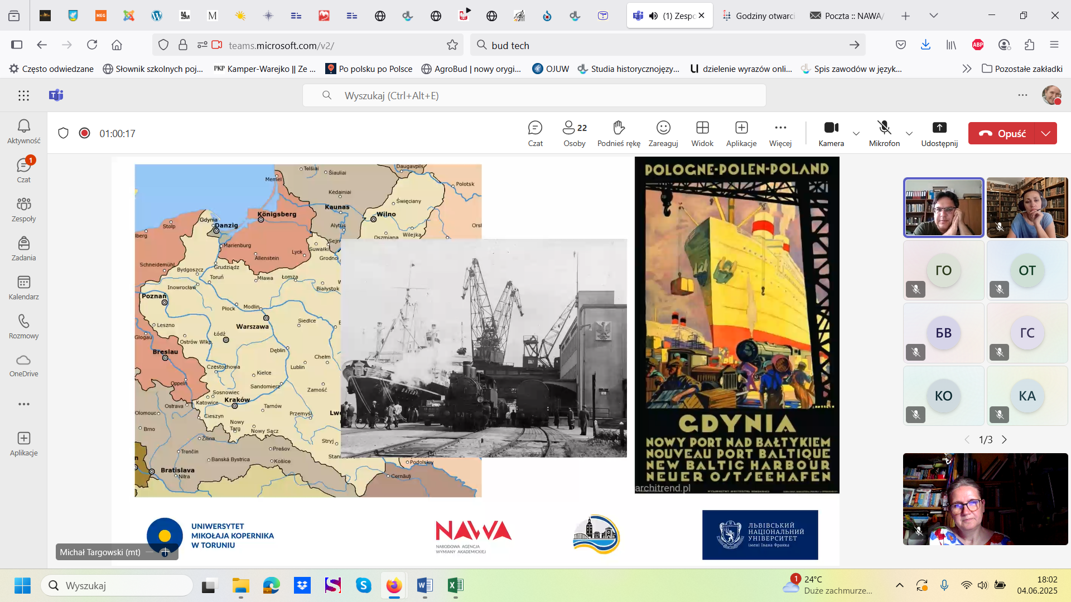Screen dimensions: 1071x602
Task: Go back to previous page
Action: [42, 45]
